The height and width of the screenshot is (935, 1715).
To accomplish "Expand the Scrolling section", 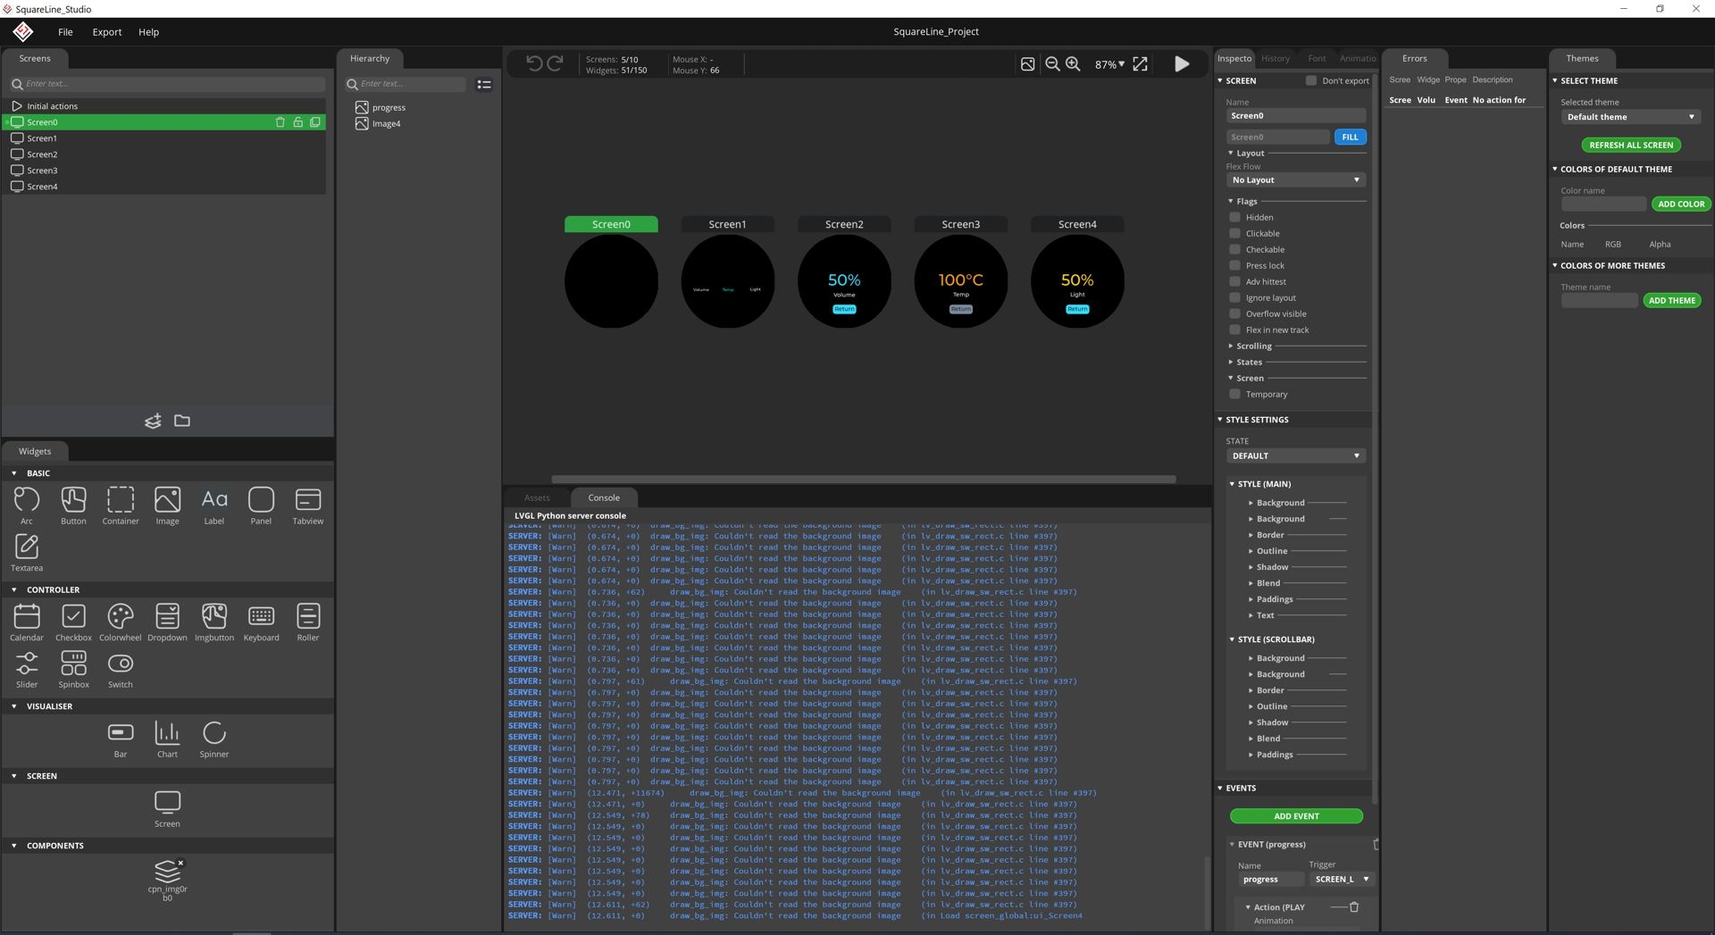I will tap(1253, 346).
